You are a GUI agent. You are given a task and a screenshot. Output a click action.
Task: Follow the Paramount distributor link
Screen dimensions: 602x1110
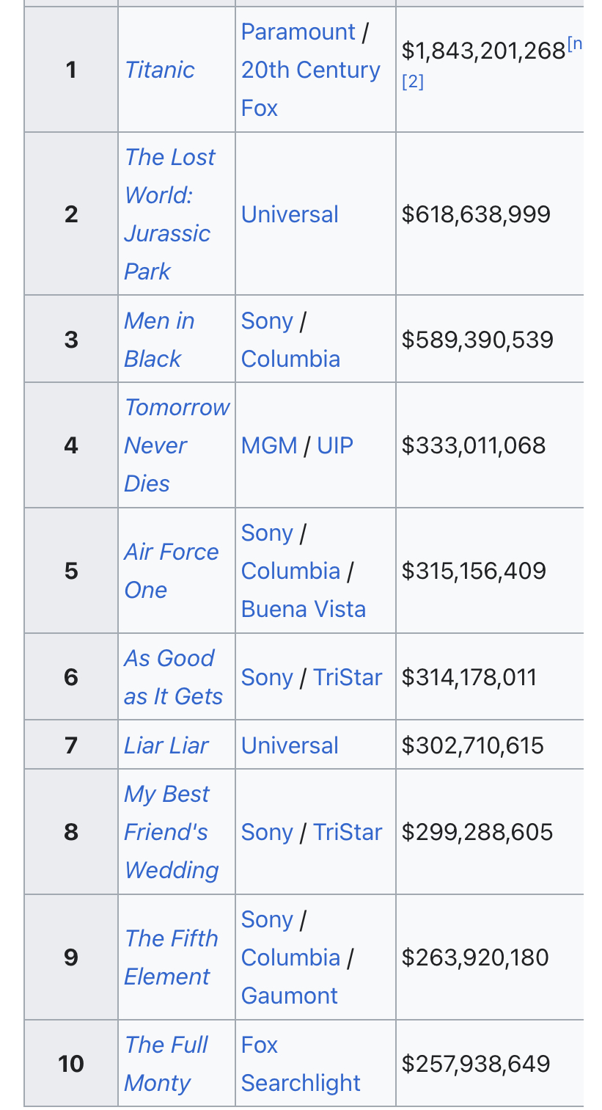click(x=298, y=32)
